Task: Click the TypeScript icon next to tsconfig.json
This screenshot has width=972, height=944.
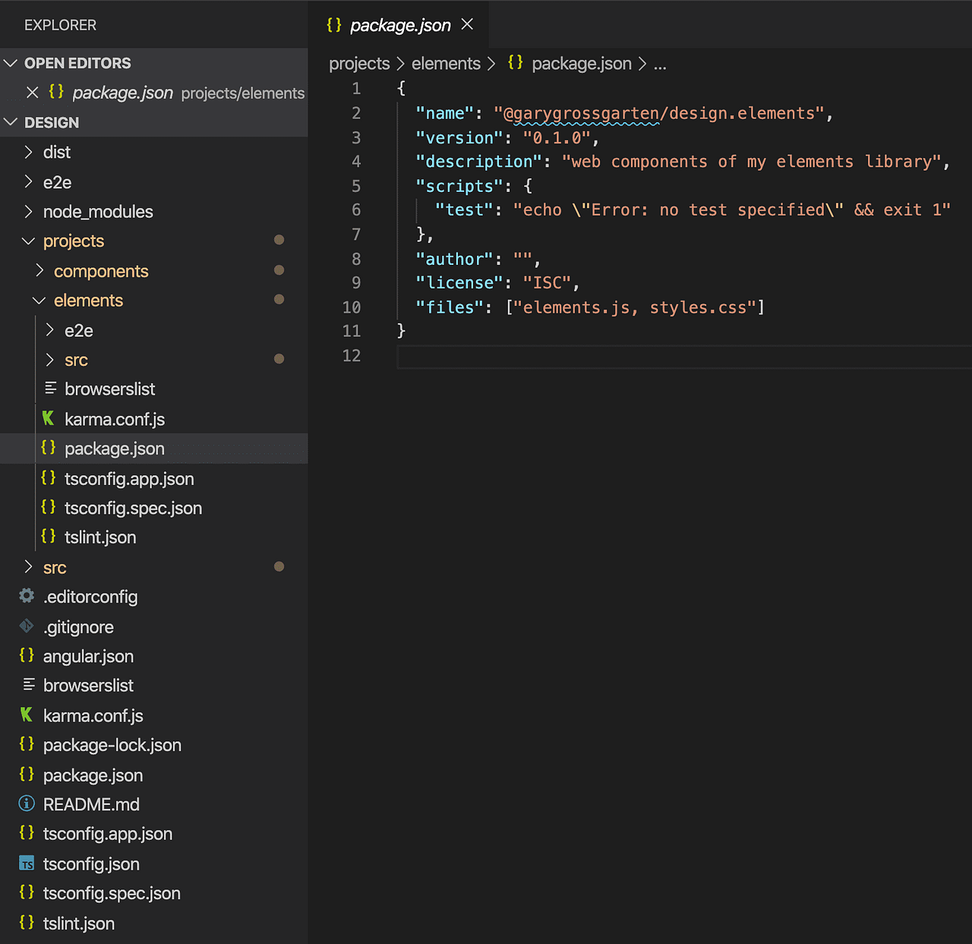Action: [27, 864]
